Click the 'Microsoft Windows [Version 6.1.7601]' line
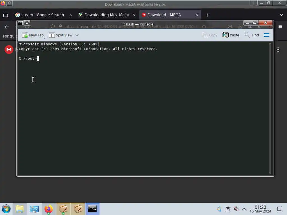 [x=59, y=44]
